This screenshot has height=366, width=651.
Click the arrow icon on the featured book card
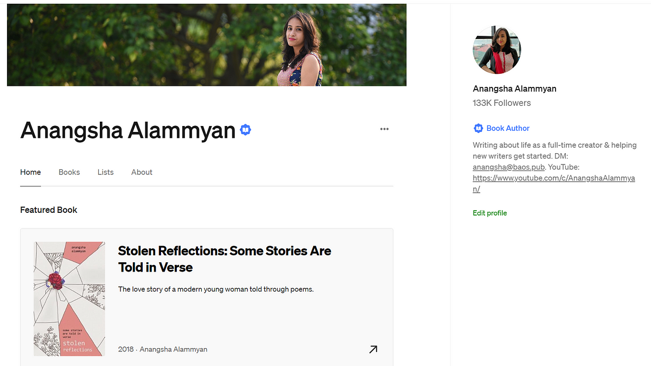point(373,349)
